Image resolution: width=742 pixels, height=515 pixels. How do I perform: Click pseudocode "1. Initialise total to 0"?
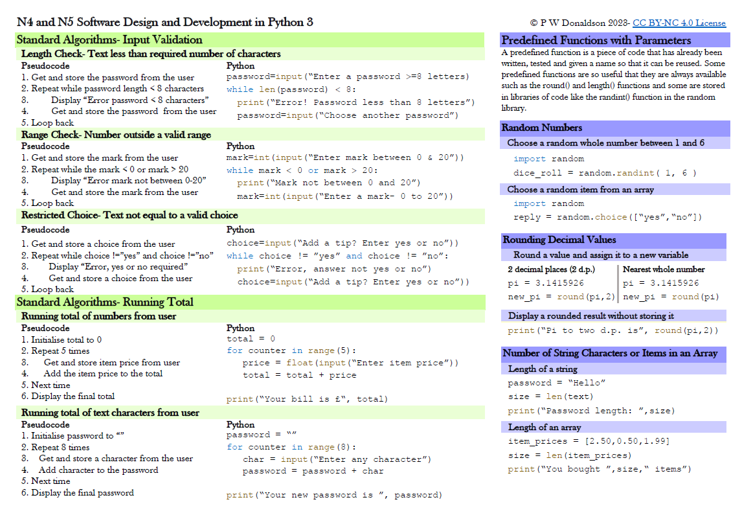(62, 339)
